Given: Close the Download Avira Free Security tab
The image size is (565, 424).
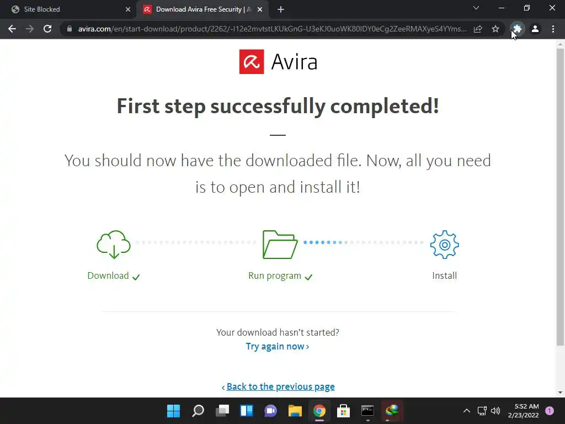Looking at the screenshot, I should pos(260,9).
